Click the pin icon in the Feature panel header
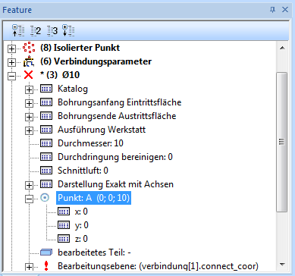 pos(272,10)
